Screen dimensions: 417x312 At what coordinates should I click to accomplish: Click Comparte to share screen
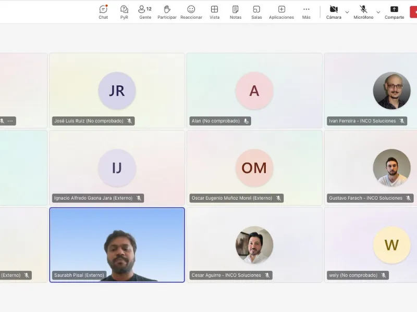(x=394, y=12)
